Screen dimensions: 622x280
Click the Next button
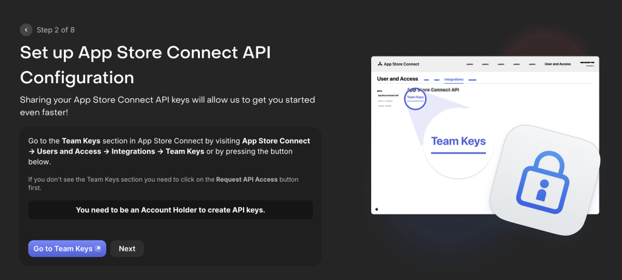[127, 248]
